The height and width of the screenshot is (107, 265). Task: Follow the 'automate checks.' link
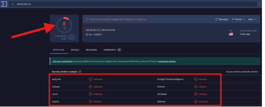167,61
